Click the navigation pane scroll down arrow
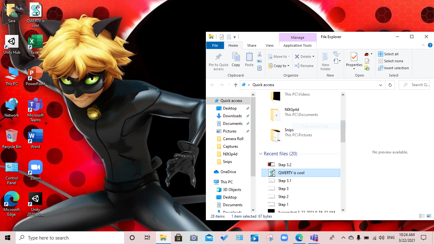This screenshot has width=434, height=244. 253,210
